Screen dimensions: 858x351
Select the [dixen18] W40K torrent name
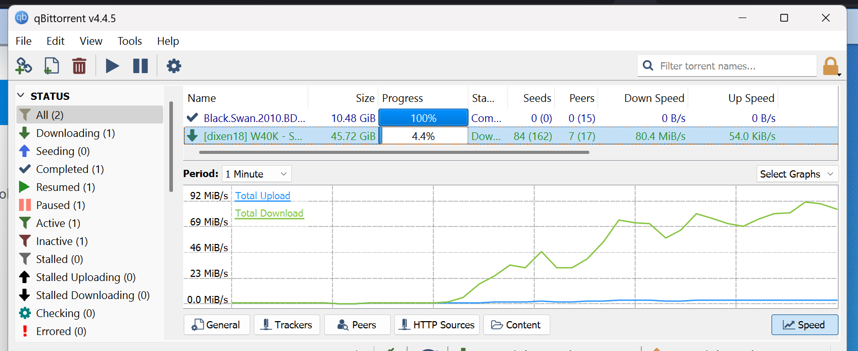(x=253, y=136)
